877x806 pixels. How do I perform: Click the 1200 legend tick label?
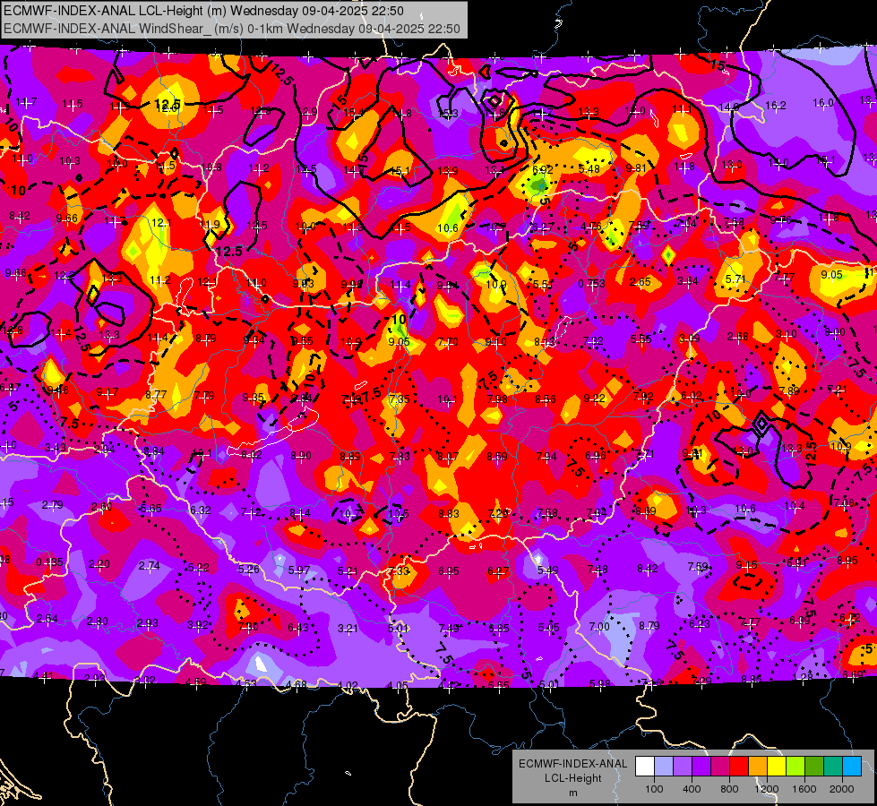767,789
